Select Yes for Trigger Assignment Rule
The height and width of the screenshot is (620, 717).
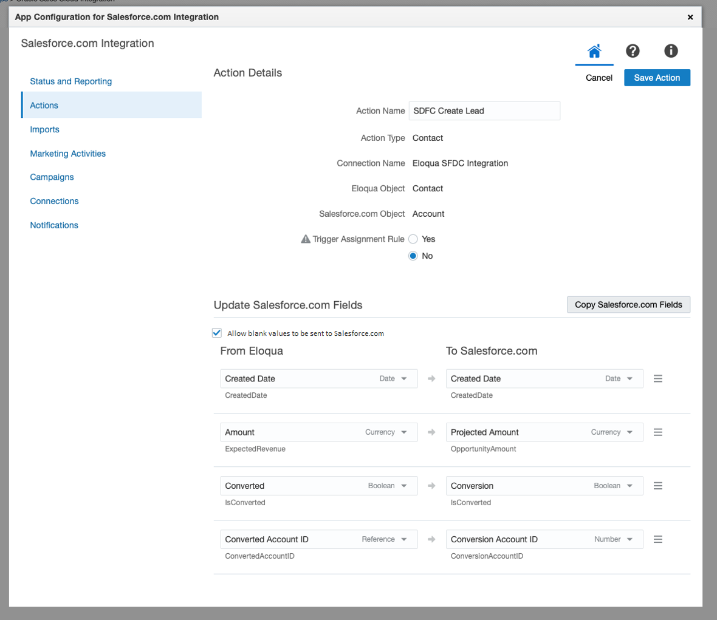413,239
